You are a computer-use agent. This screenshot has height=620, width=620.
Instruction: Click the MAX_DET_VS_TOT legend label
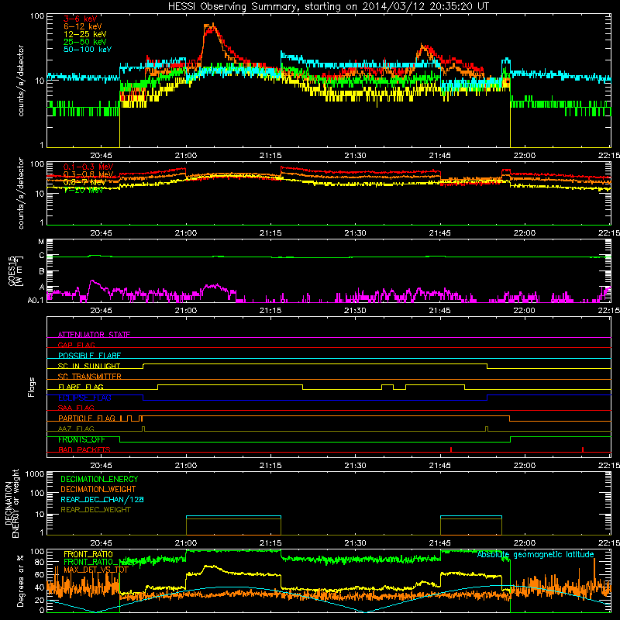click(95, 570)
